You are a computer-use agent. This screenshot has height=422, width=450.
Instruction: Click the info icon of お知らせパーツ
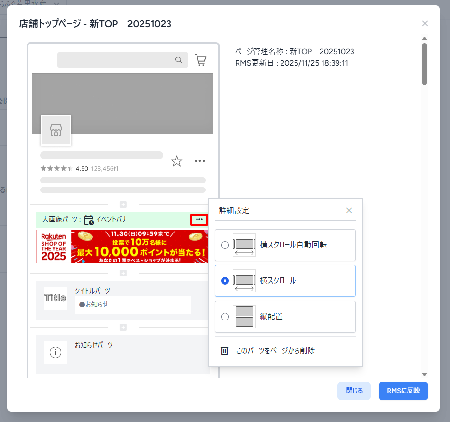pos(56,352)
